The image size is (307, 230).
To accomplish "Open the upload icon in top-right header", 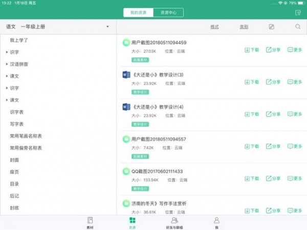I will (x=298, y=13).
